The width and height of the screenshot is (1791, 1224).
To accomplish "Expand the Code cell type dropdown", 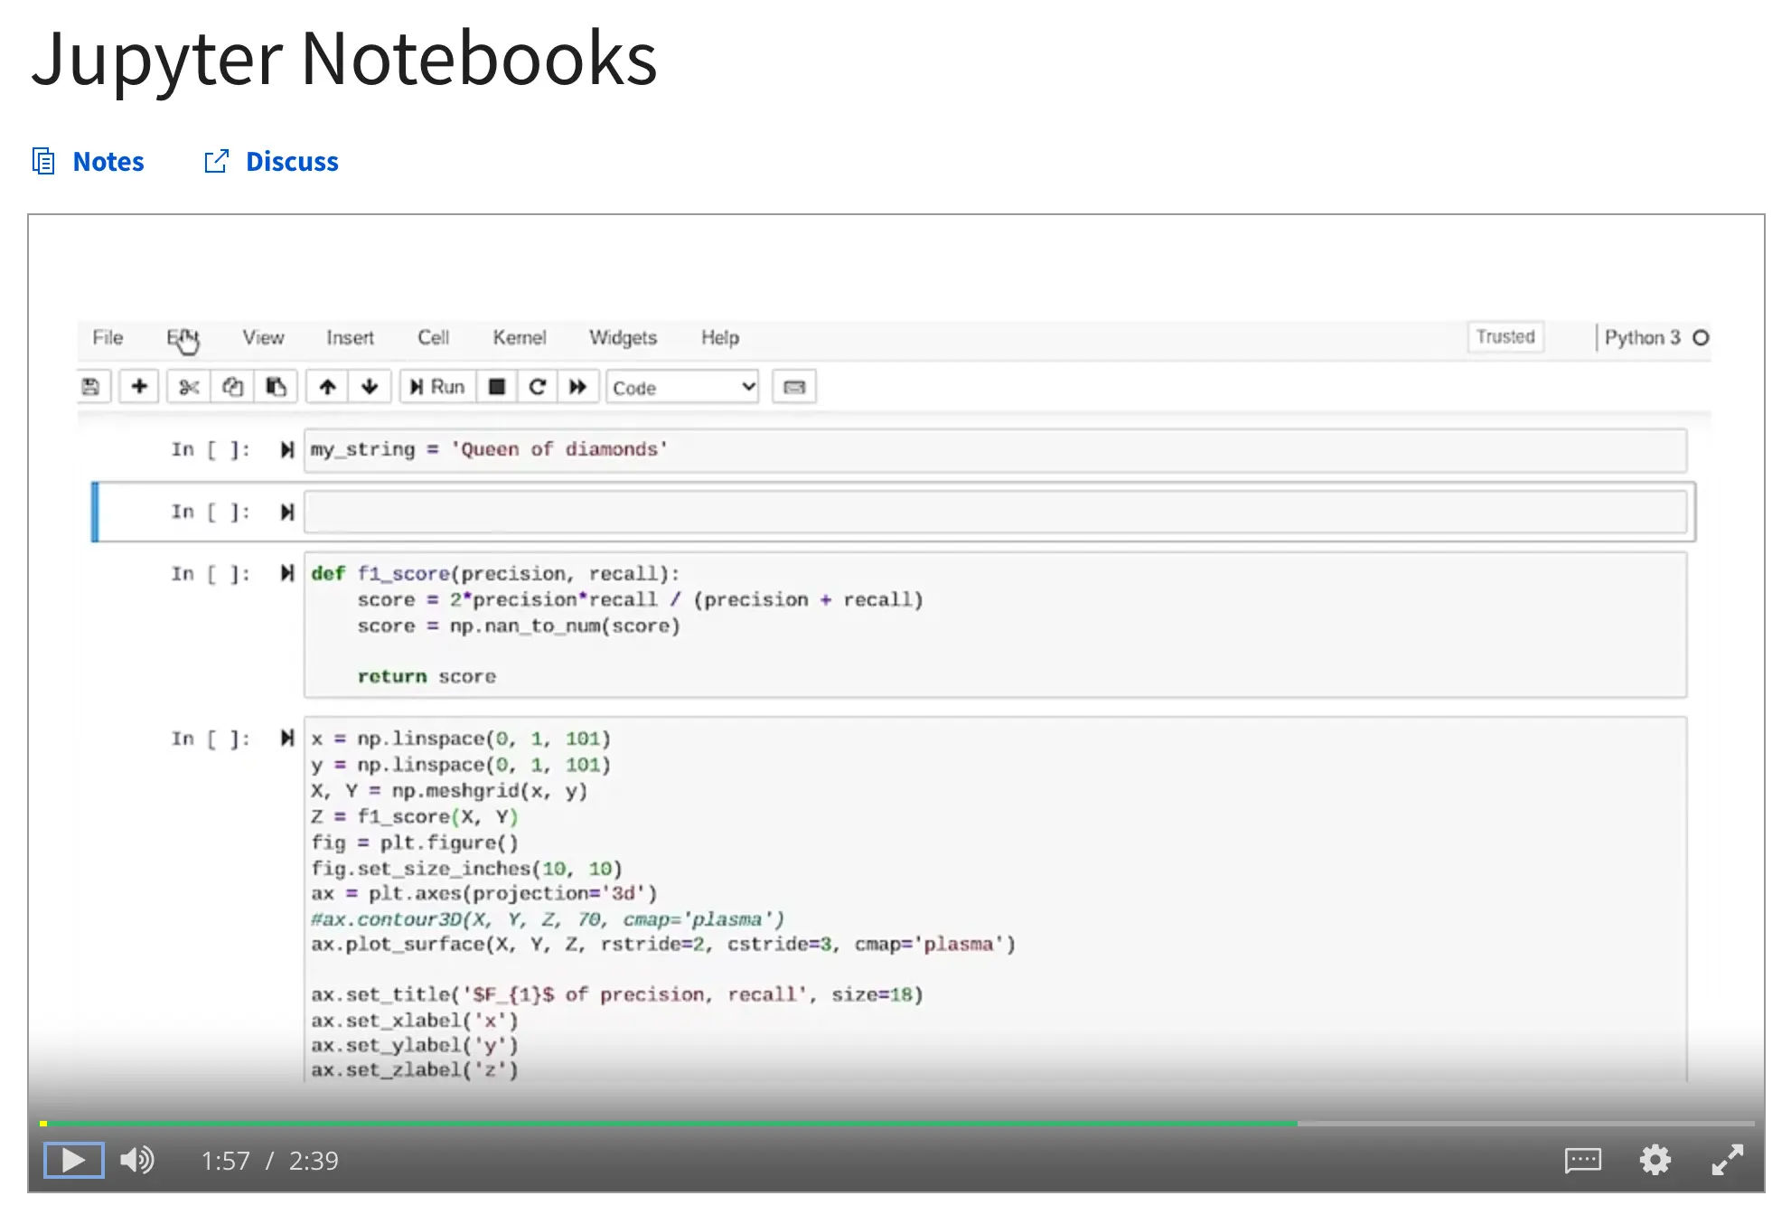I will [x=682, y=387].
